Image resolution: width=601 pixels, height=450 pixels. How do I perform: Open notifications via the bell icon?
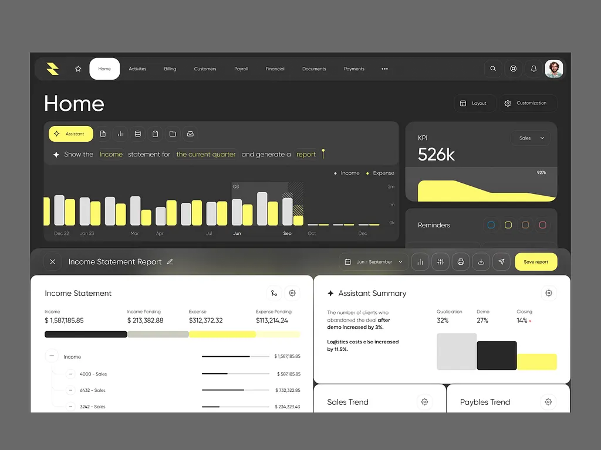tap(534, 69)
